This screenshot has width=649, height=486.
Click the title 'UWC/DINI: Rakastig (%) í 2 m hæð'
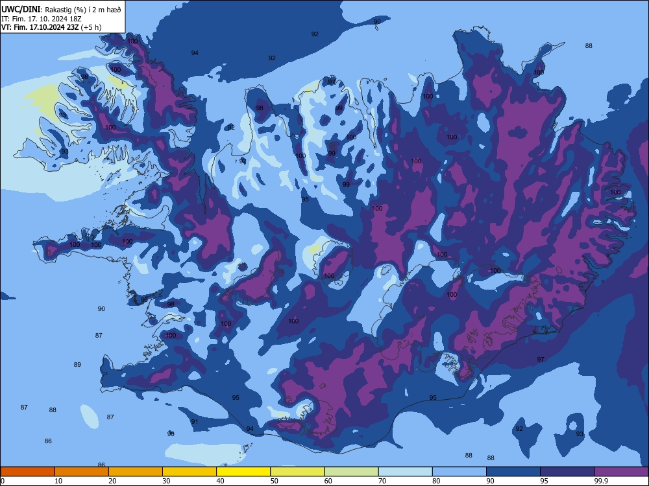(61, 9)
